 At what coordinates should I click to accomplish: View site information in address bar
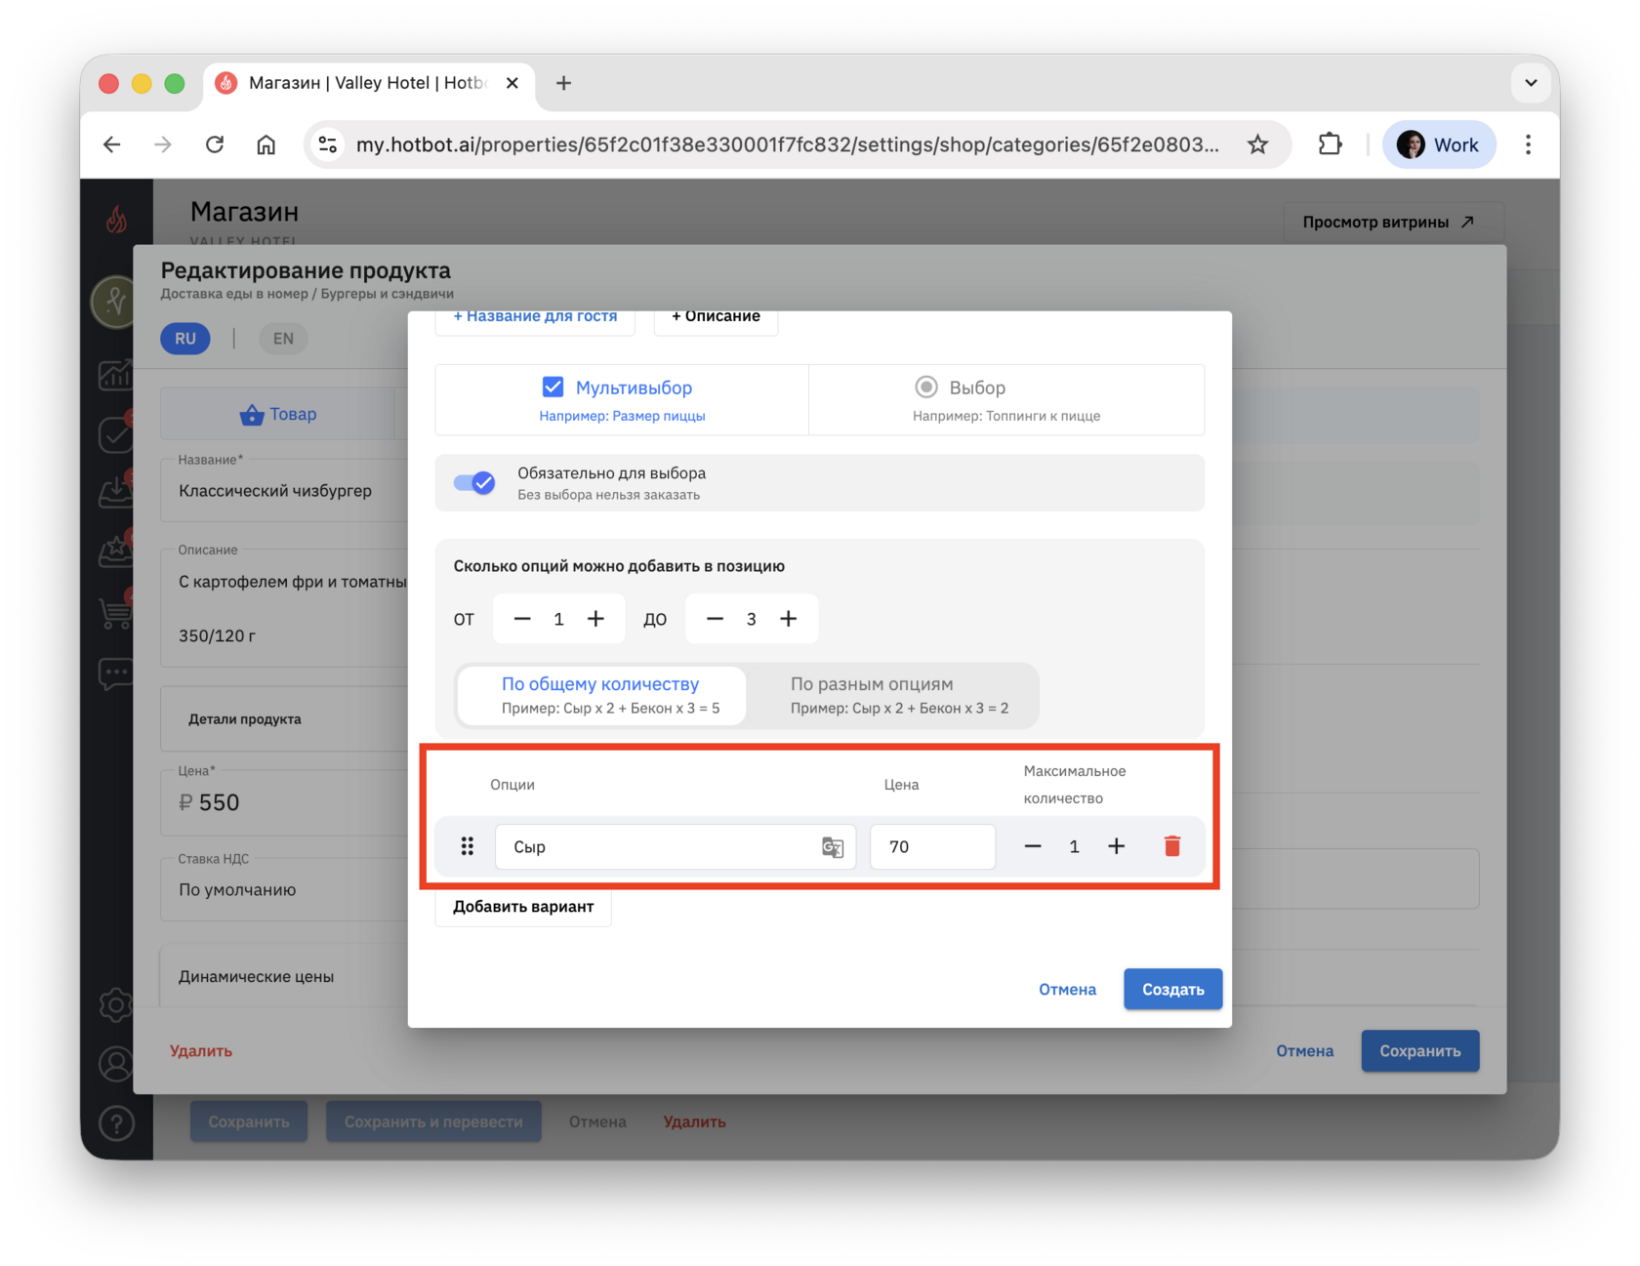coord(328,144)
